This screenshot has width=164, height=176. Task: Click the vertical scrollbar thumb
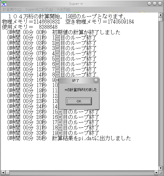tap(161, 19)
